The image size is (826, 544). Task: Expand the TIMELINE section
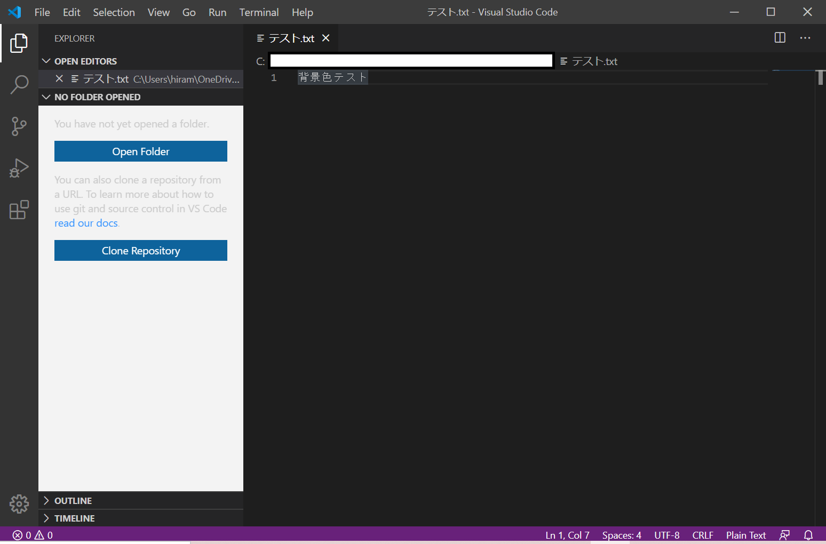[141, 518]
